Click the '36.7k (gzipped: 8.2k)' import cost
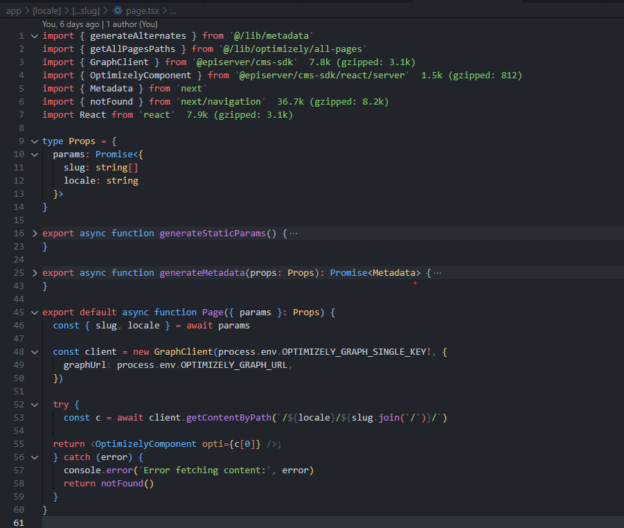 [x=332, y=102]
